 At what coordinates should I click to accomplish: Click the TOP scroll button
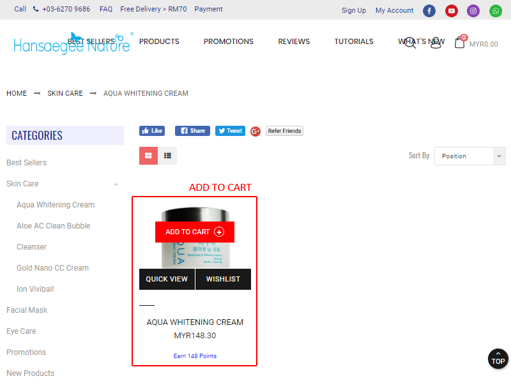coord(498,359)
